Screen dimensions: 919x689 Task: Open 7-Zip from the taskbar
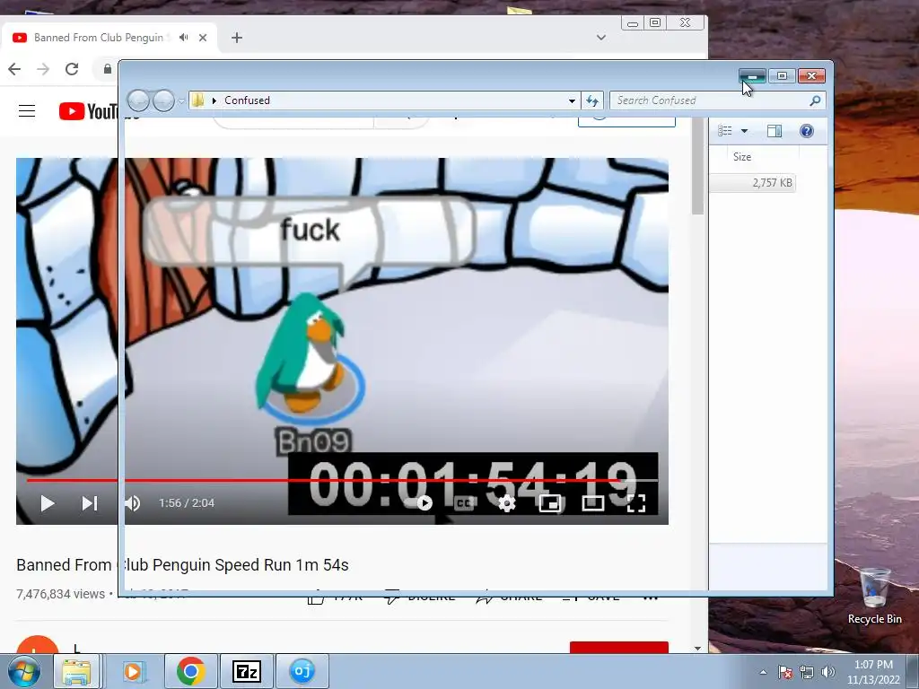pyautogui.click(x=246, y=671)
